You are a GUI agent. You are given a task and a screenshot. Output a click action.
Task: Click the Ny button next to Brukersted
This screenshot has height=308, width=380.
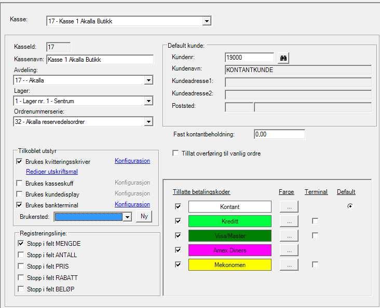(x=144, y=216)
